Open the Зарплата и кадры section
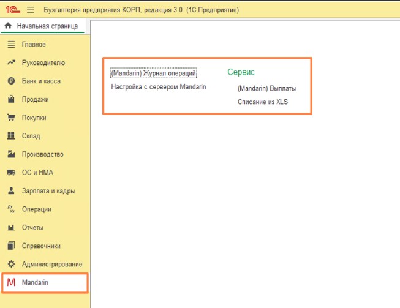The height and width of the screenshot is (308, 400). 48,191
